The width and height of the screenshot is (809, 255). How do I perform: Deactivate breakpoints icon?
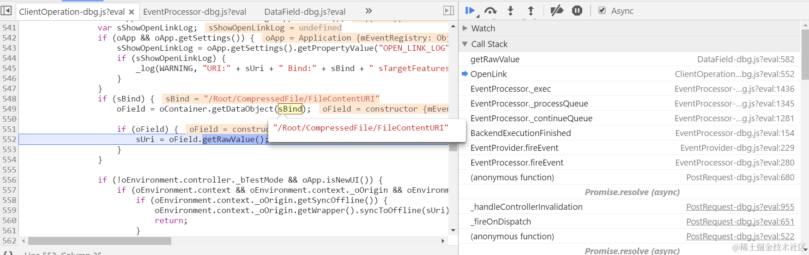click(557, 11)
